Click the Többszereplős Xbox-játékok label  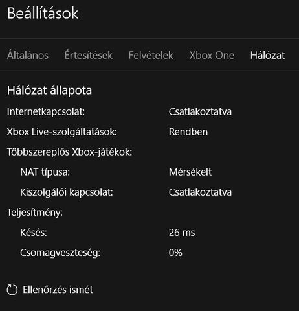coord(69,152)
